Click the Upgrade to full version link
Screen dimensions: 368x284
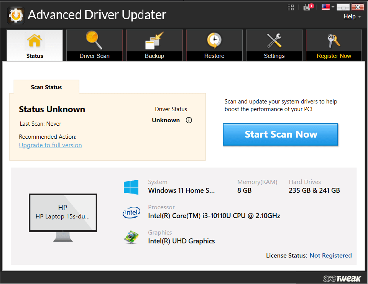tap(50, 145)
